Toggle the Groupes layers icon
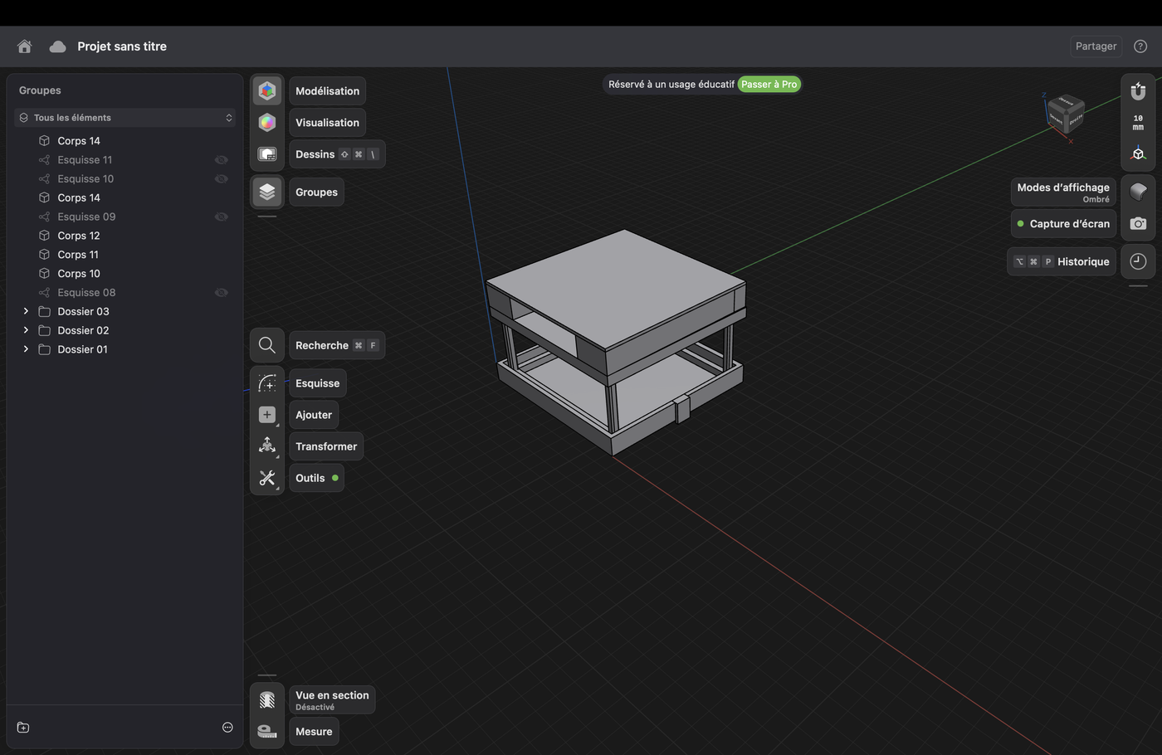The height and width of the screenshot is (755, 1162). [x=267, y=192]
